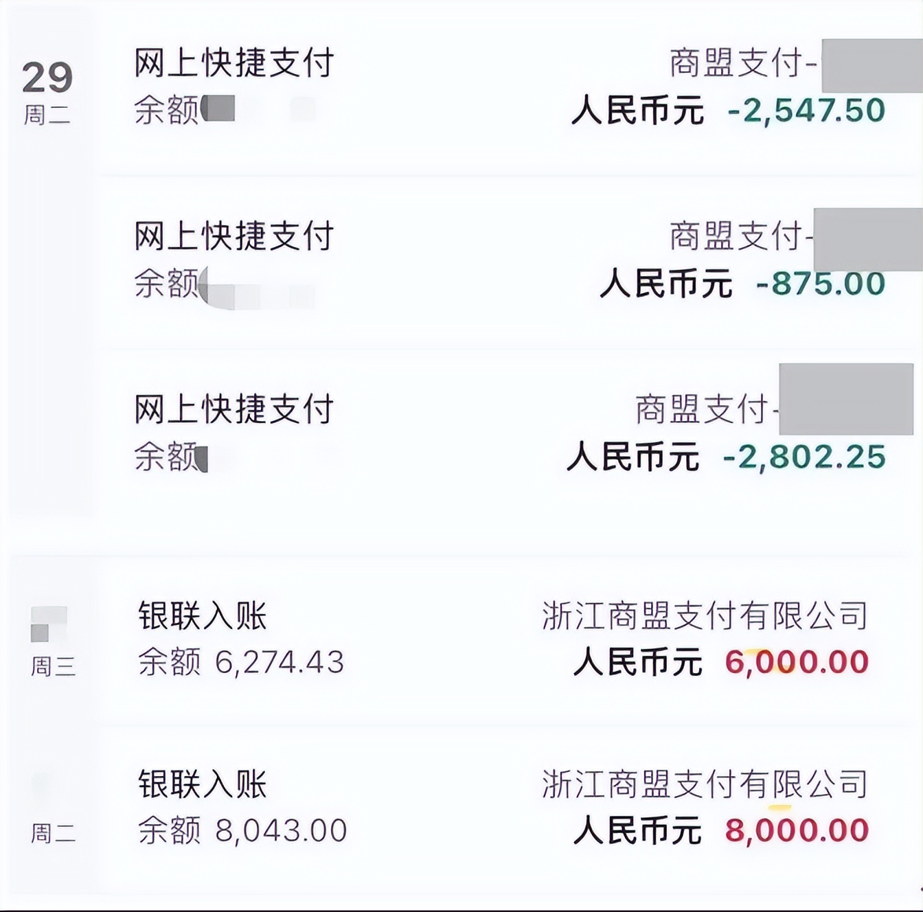923x912 pixels.
Task: Click 网上快捷支付 title of the -875.00 payment
Action: pos(233,236)
